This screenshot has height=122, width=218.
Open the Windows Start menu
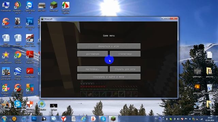tap(4, 119)
